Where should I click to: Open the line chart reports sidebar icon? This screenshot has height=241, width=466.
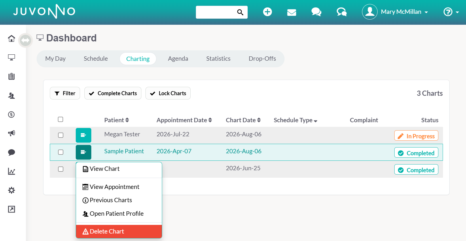click(12, 171)
